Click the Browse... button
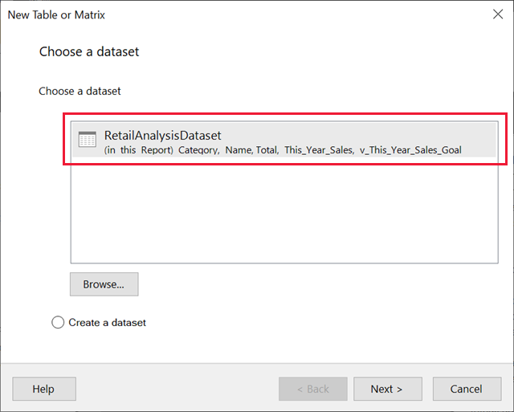The width and height of the screenshot is (514, 412). 104,284
